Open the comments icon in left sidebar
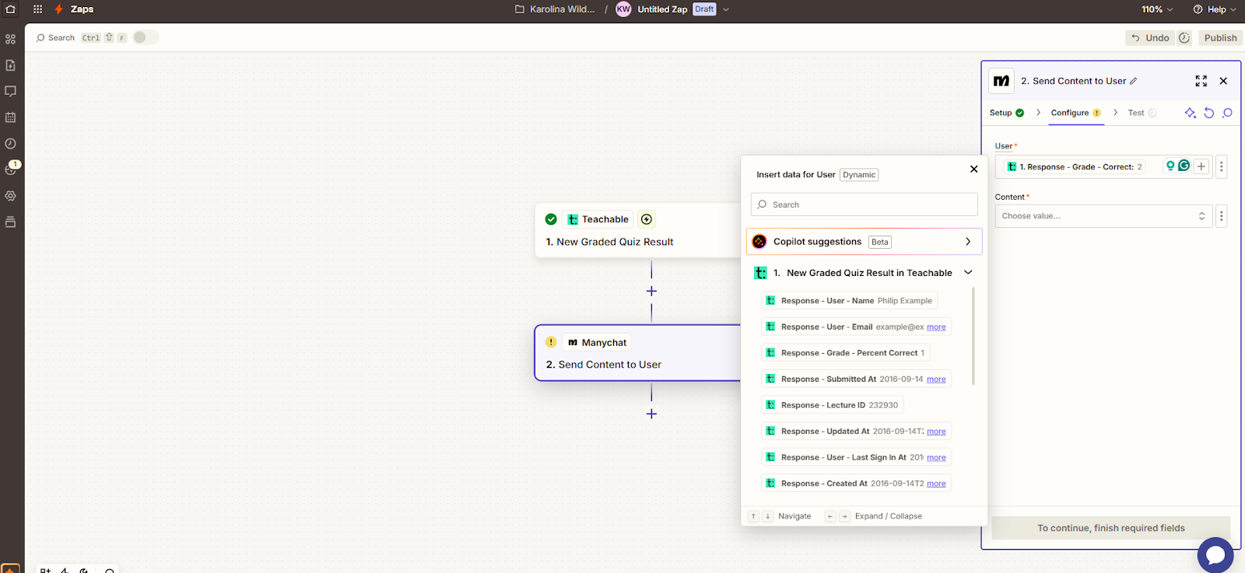1245x573 pixels. (x=11, y=91)
